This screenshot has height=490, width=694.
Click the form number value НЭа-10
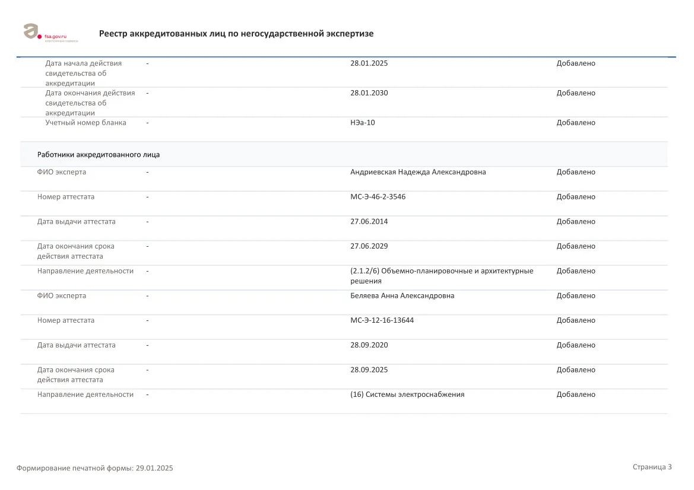362,123
